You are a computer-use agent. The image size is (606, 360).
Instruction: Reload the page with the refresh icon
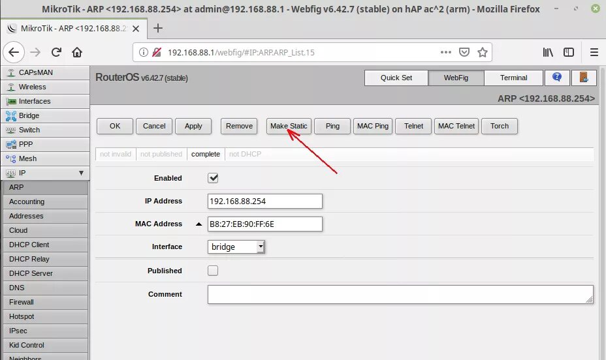[x=56, y=52]
